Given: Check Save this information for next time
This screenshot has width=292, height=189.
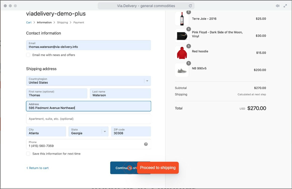Looking at the screenshot, I should point(28,154).
